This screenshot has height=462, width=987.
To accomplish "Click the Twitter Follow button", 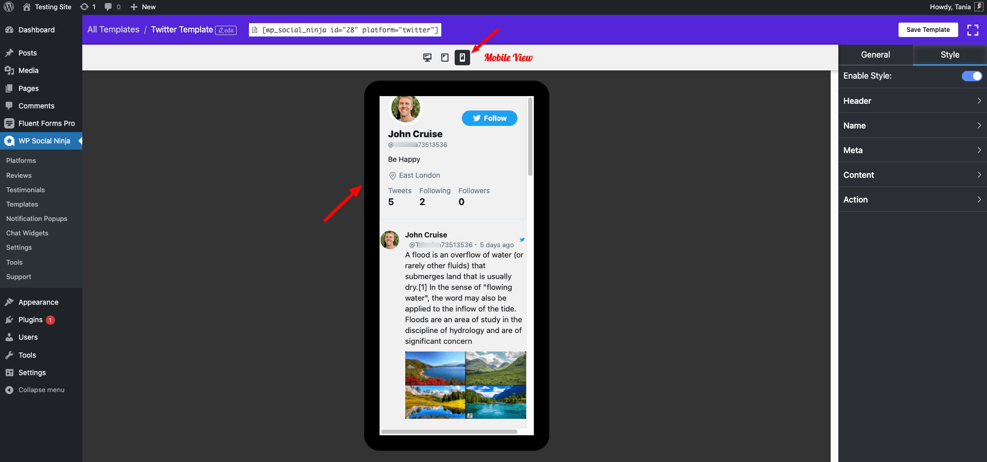I will (490, 118).
